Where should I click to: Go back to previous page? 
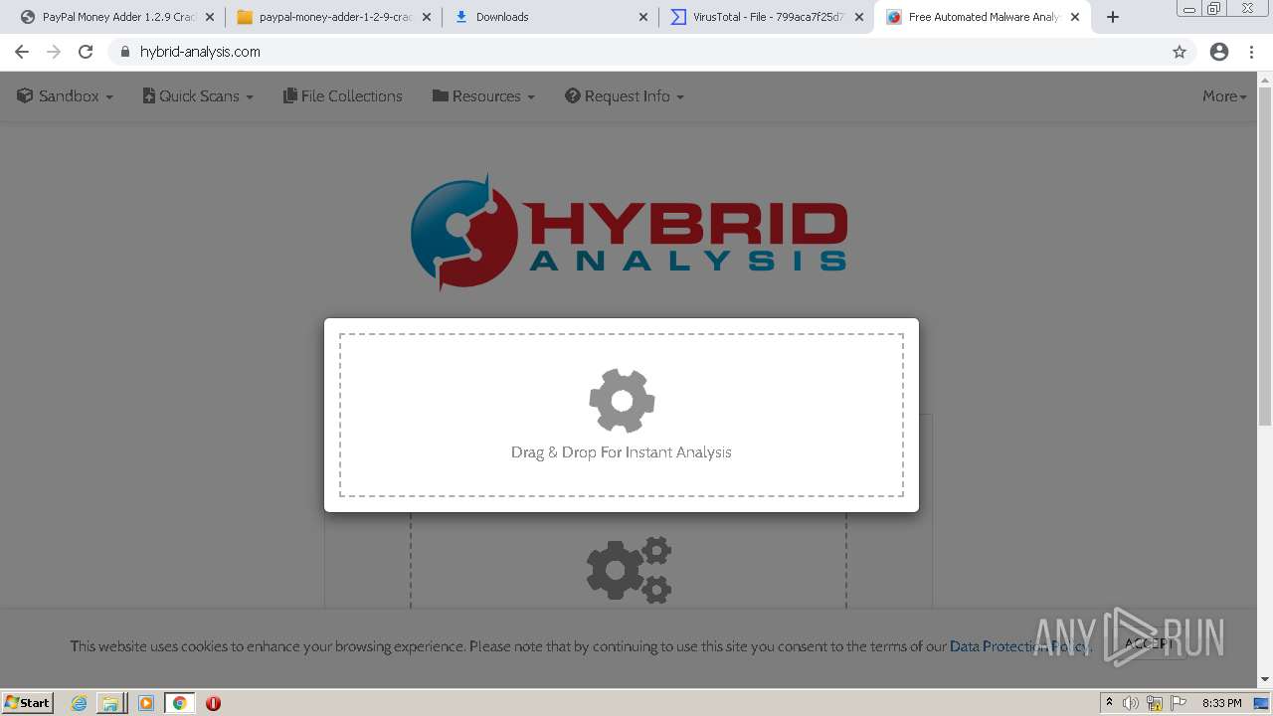[22, 52]
